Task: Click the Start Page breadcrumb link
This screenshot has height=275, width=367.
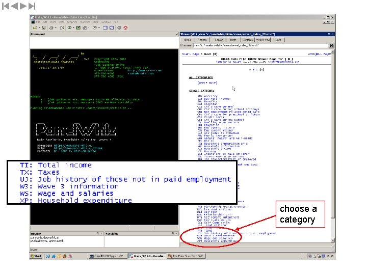Action: (x=191, y=54)
